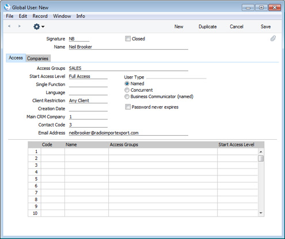Click the table scroll down arrow
The width and height of the screenshot is (285, 239).
pyautogui.click(x=261, y=213)
